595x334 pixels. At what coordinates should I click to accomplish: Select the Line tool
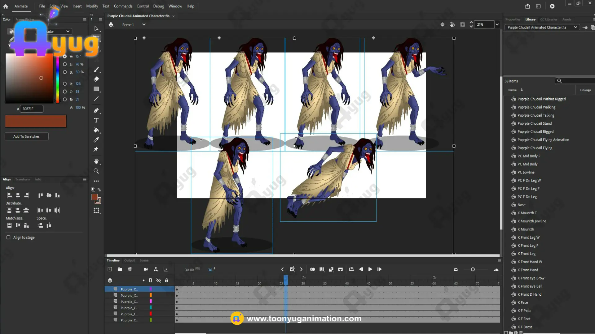96,99
